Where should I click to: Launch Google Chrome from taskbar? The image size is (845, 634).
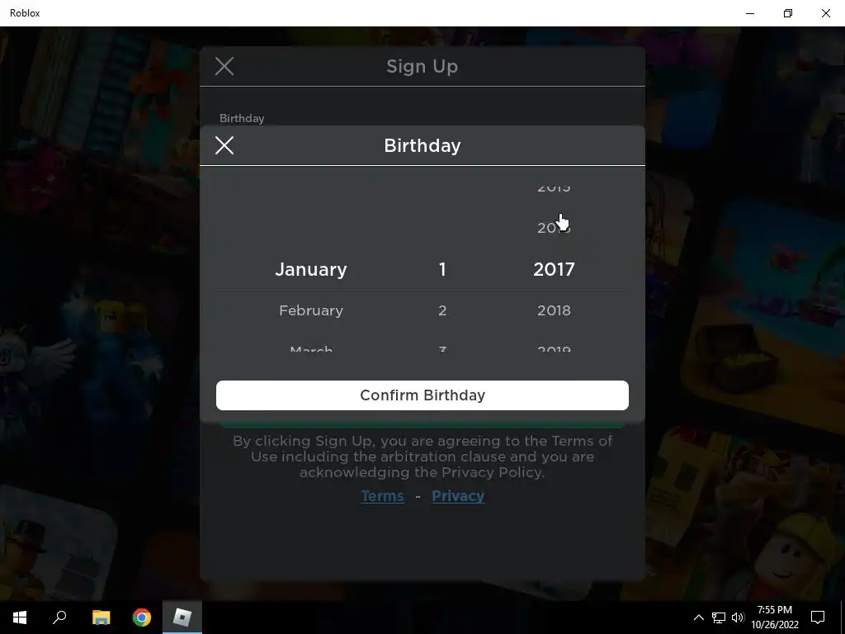(x=142, y=617)
